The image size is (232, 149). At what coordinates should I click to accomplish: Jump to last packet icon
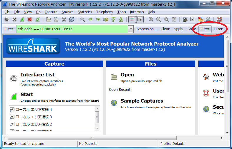121,19
